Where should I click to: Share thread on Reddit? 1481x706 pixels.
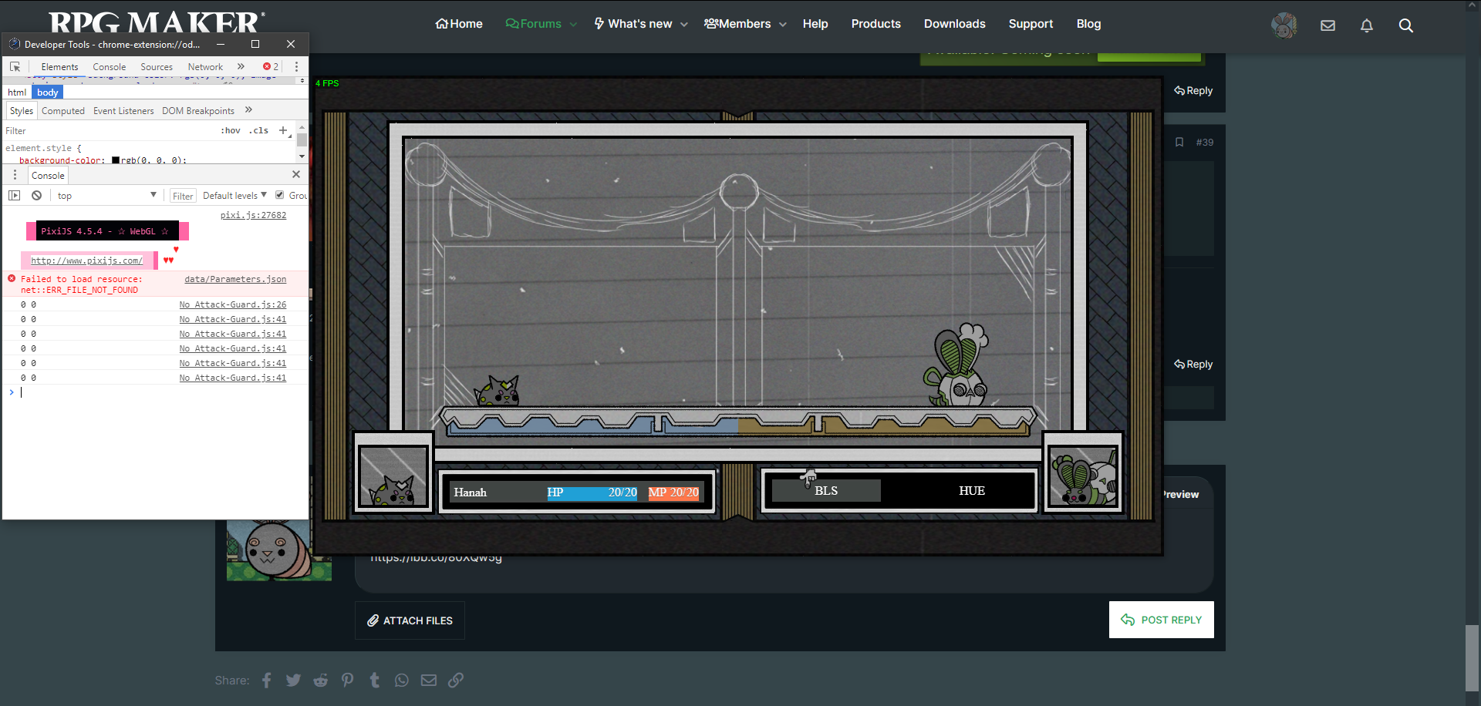[321, 681]
